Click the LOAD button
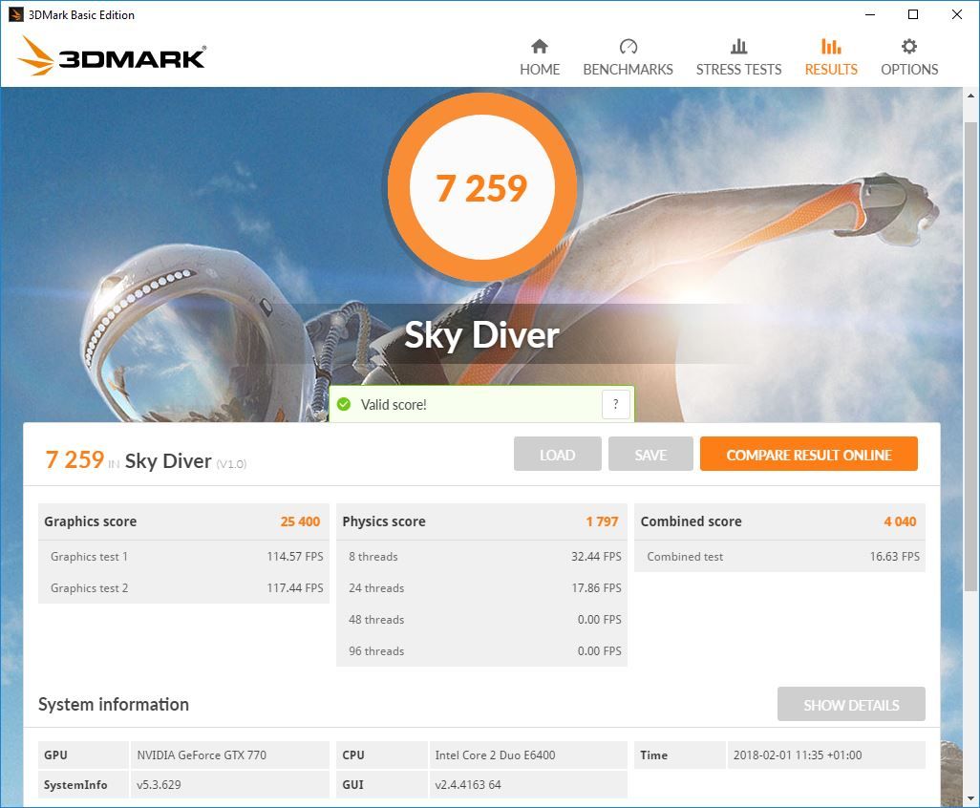Viewport: 980px width, 808px height. coord(558,455)
